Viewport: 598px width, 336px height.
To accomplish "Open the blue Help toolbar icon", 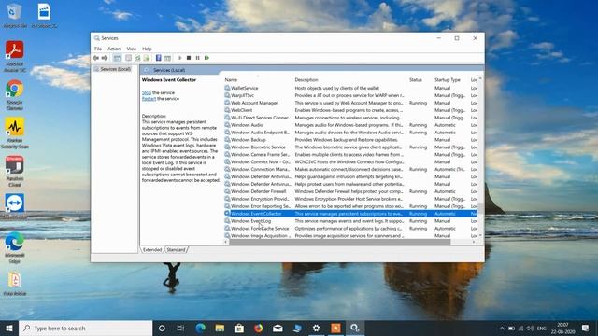I will 158,58.
